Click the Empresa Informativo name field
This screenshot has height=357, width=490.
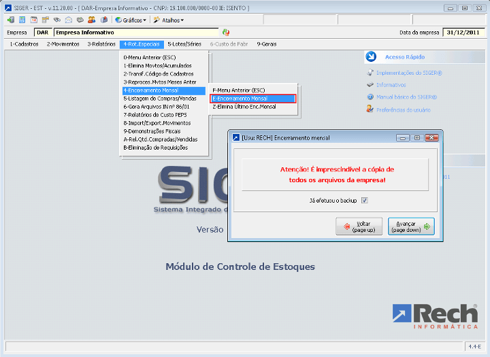136,33
